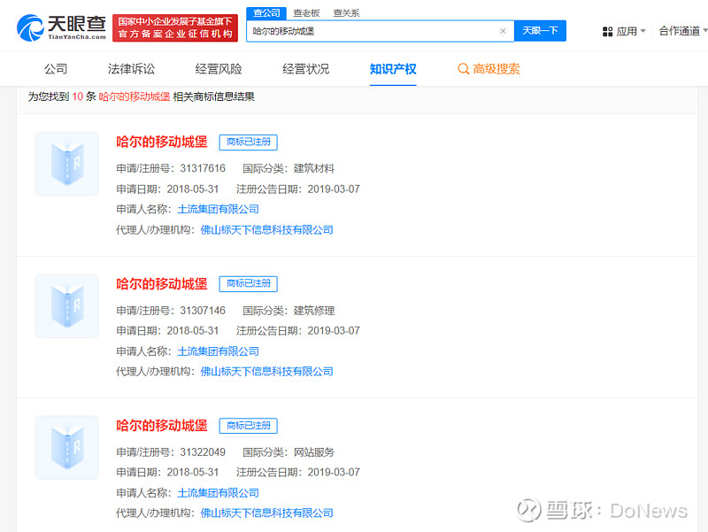Image resolution: width=708 pixels, height=532 pixels.
Task: Click the 商标已注册 status tag on first result
Action: pos(248,142)
